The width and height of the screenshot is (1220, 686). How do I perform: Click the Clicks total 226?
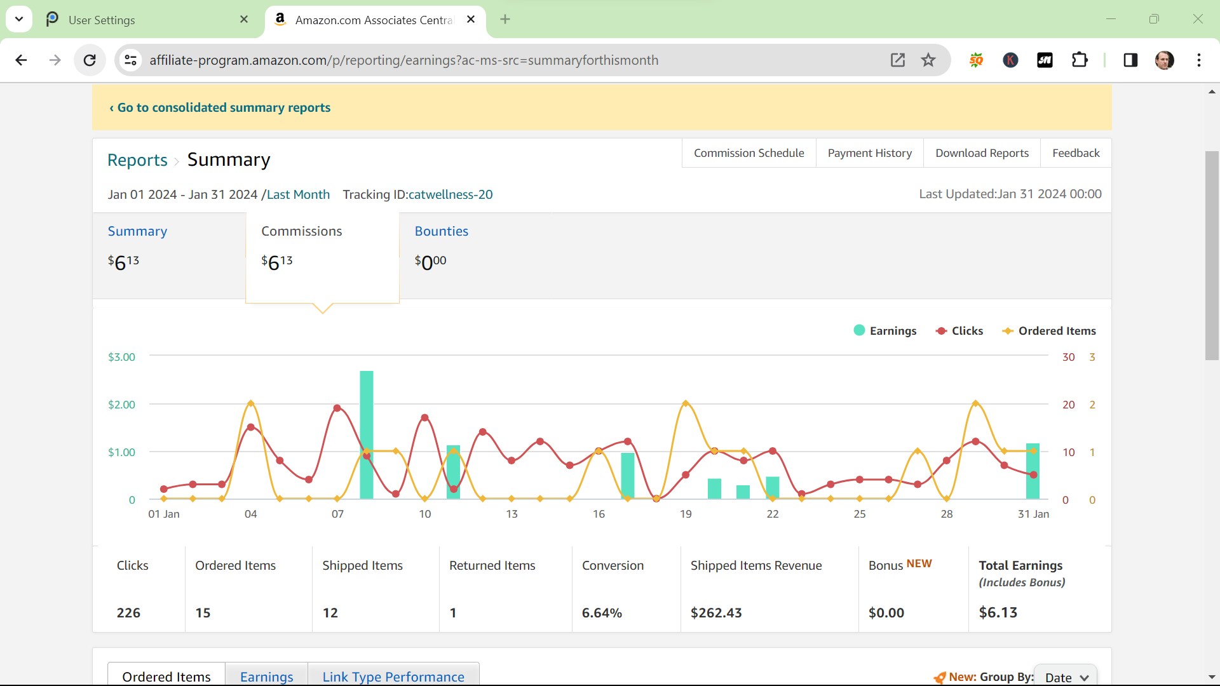128,613
